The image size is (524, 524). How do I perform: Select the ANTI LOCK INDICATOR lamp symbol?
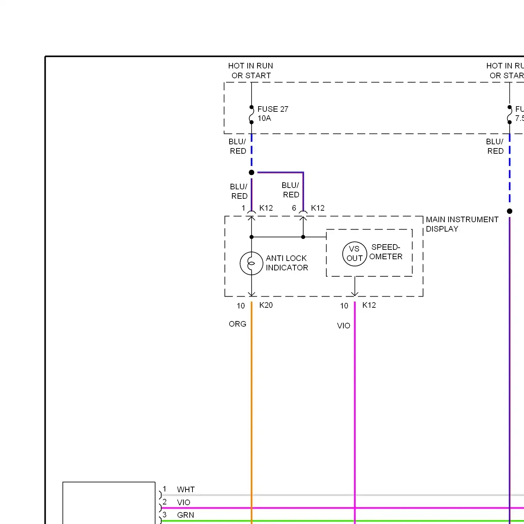tap(251, 263)
